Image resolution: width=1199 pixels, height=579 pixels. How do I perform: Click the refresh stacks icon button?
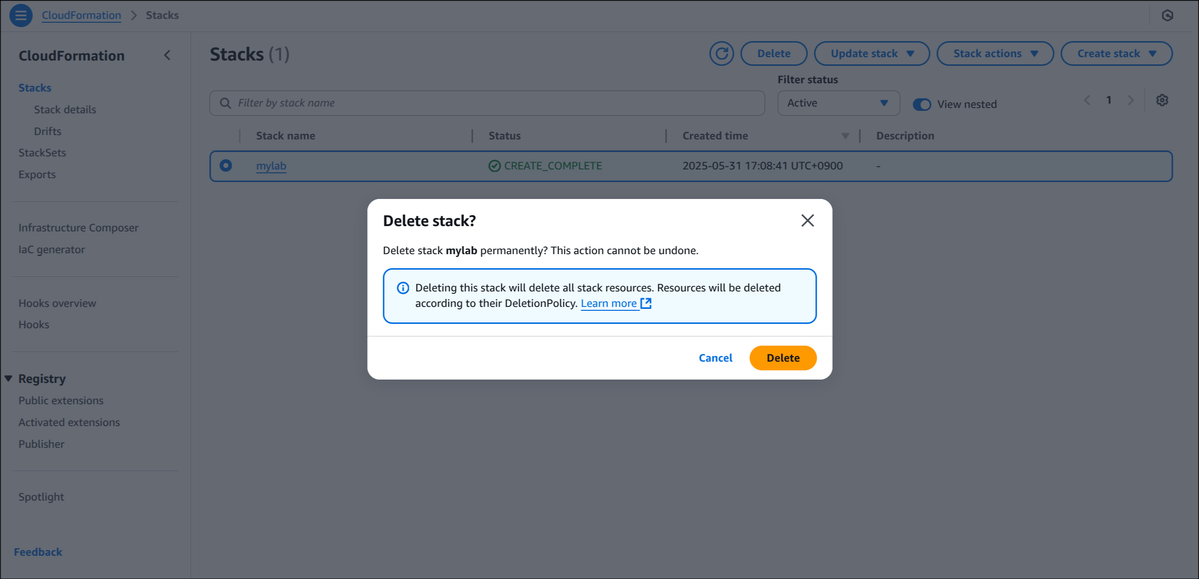click(721, 53)
